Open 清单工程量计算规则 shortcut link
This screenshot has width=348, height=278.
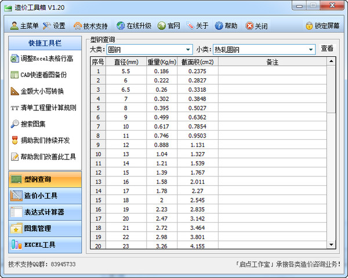(x=48, y=108)
